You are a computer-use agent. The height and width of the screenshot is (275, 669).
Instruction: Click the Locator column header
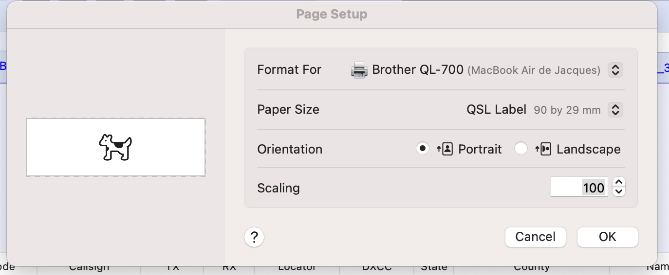(x=297, y=267)
